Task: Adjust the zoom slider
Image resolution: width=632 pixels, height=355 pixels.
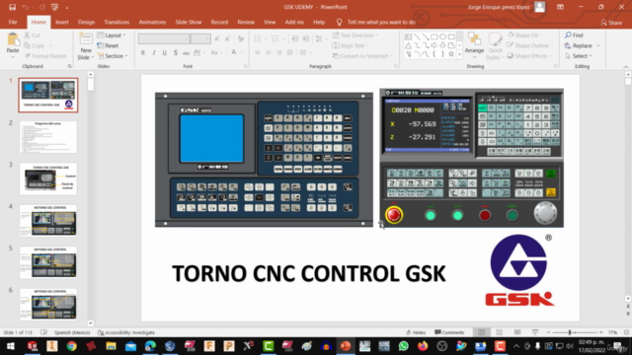Action: click(x=570, y=332)
